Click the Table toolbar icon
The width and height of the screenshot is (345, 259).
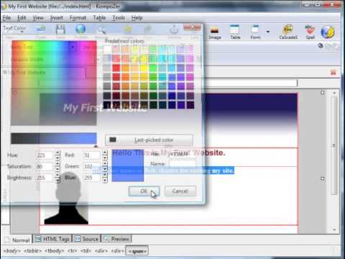(235, 32)
